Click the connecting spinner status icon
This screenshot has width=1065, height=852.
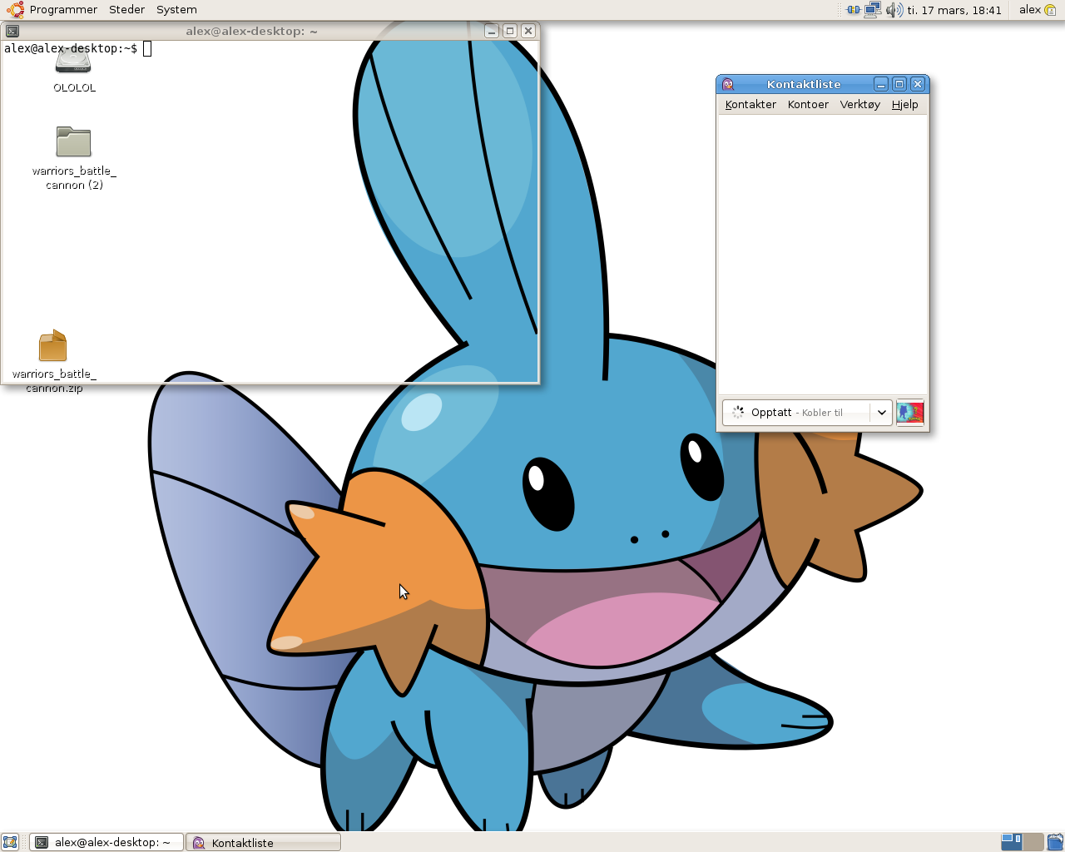(738, 413)
